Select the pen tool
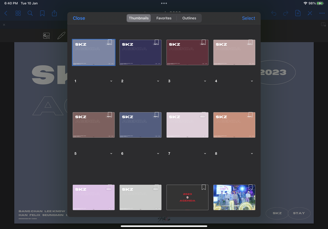328x229 pixels. point(61,36)
